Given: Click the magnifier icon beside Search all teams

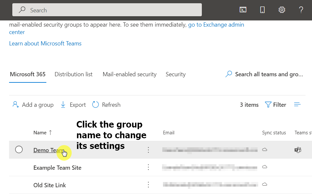Looking at the screenshot, I should pos(229,74).
